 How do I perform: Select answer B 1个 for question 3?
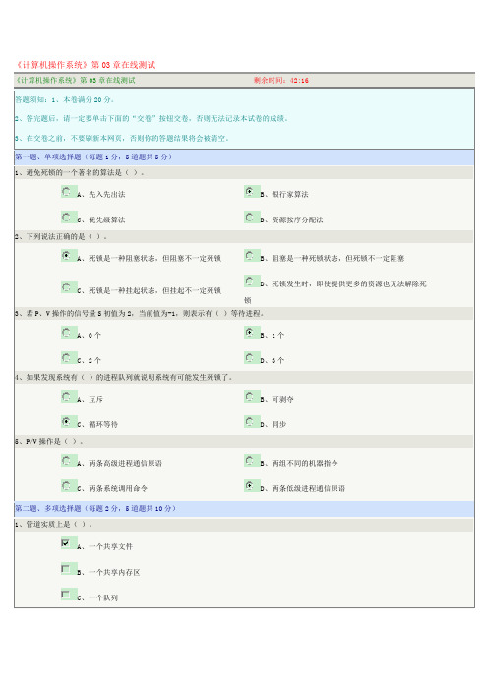[x=250, y=333]
